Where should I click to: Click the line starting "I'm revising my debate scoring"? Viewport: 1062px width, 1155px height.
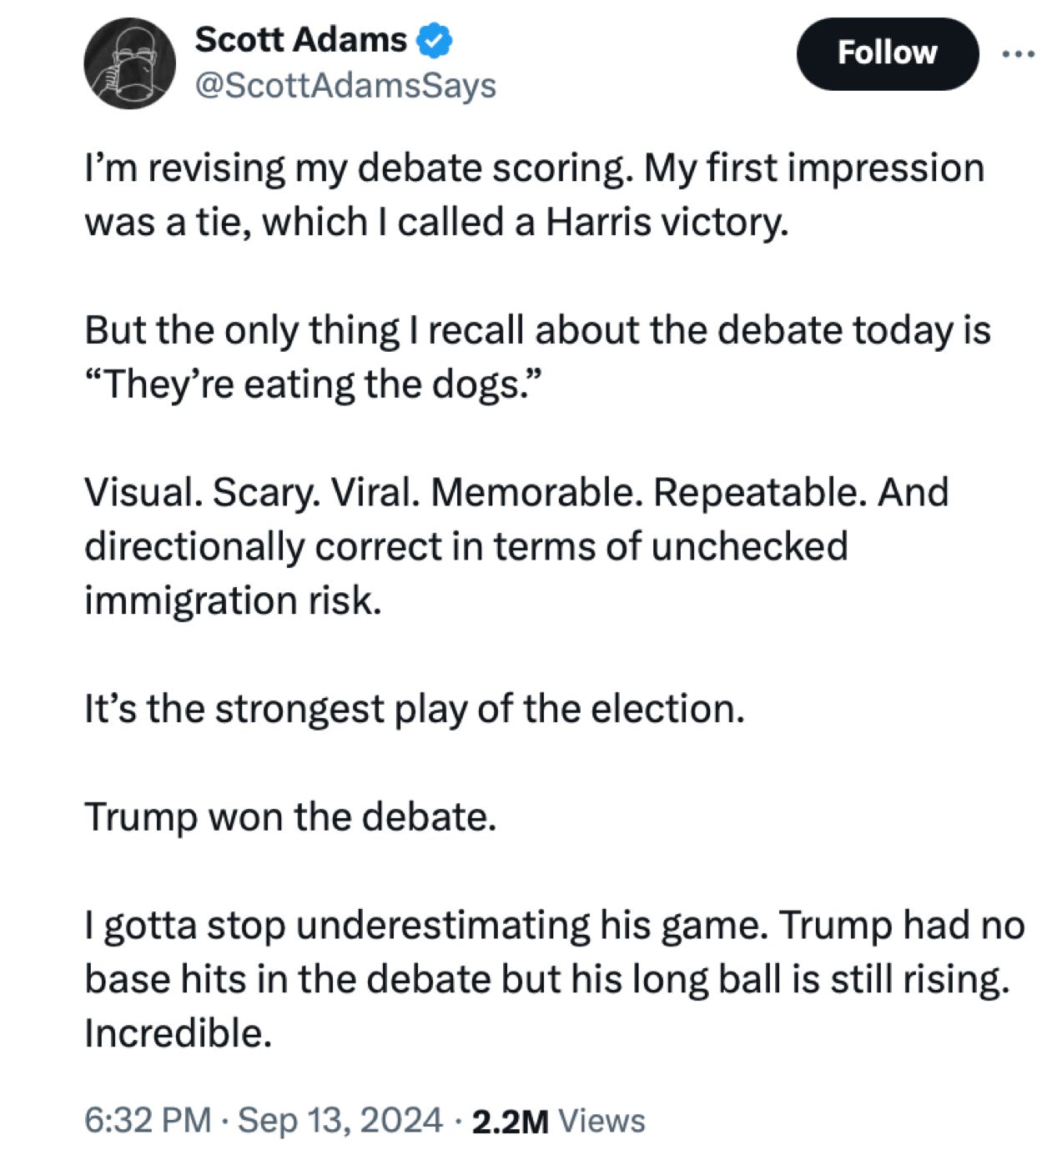click(534, 168)
